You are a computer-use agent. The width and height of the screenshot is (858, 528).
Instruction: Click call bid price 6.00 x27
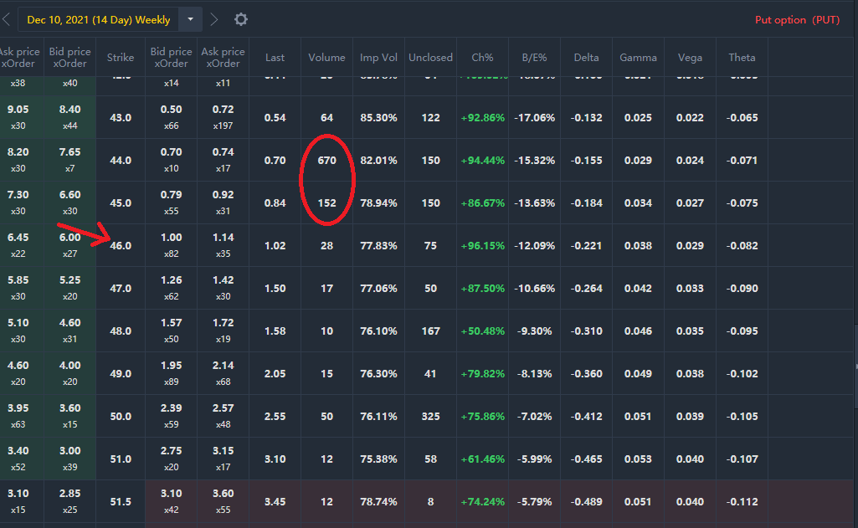tap(70, 246)
